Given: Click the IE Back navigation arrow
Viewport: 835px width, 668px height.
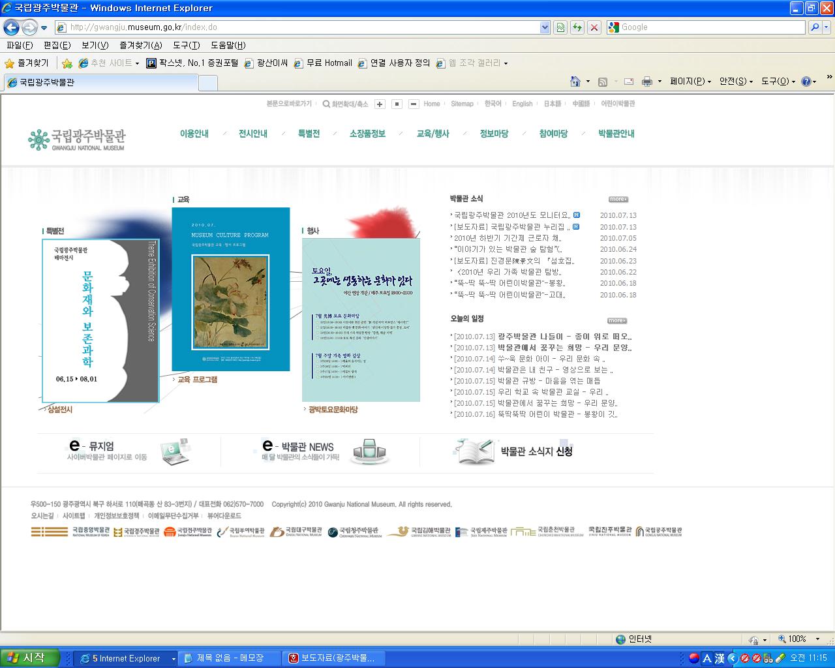Looking at the screenshot, I should coord(12,27).
